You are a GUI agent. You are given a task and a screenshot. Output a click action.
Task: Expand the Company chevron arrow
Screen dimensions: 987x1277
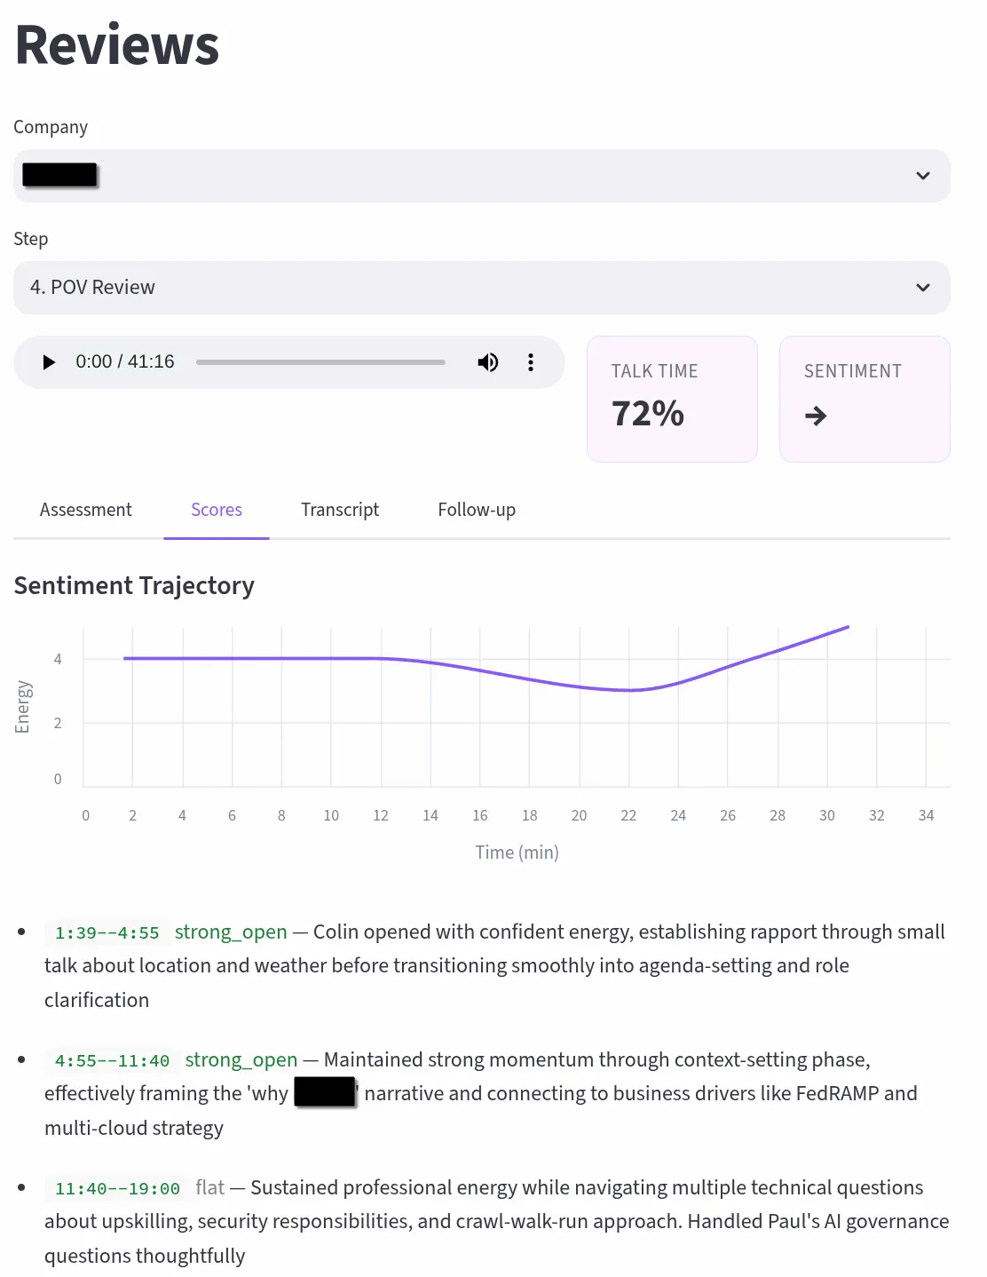(922, 175)
